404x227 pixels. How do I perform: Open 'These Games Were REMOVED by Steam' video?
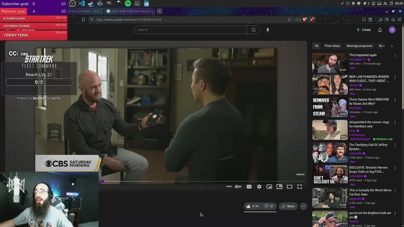click(330, 107)
